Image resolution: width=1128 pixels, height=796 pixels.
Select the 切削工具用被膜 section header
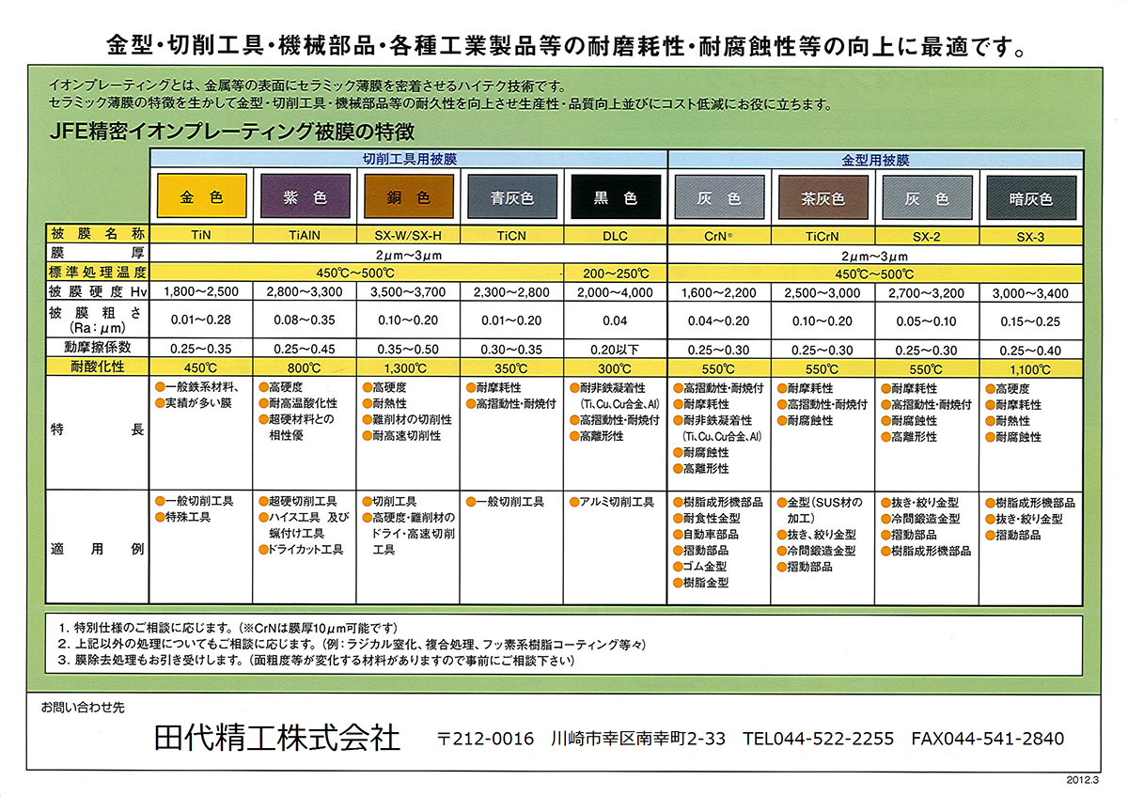[409, 159]
